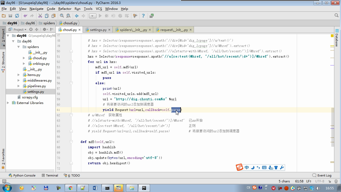Open Settings via the wrench icon
Image resolution: width=341 pixels, height=192 pixels.
135,16
